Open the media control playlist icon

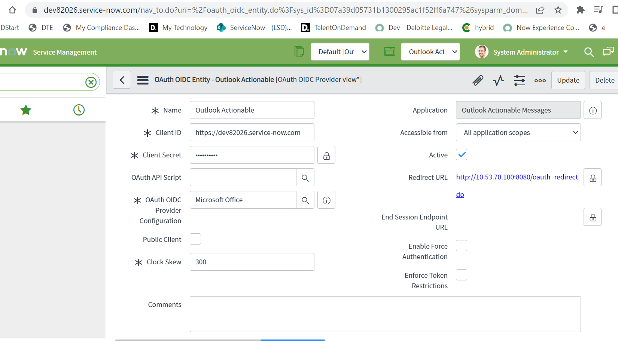pos(598,10)
